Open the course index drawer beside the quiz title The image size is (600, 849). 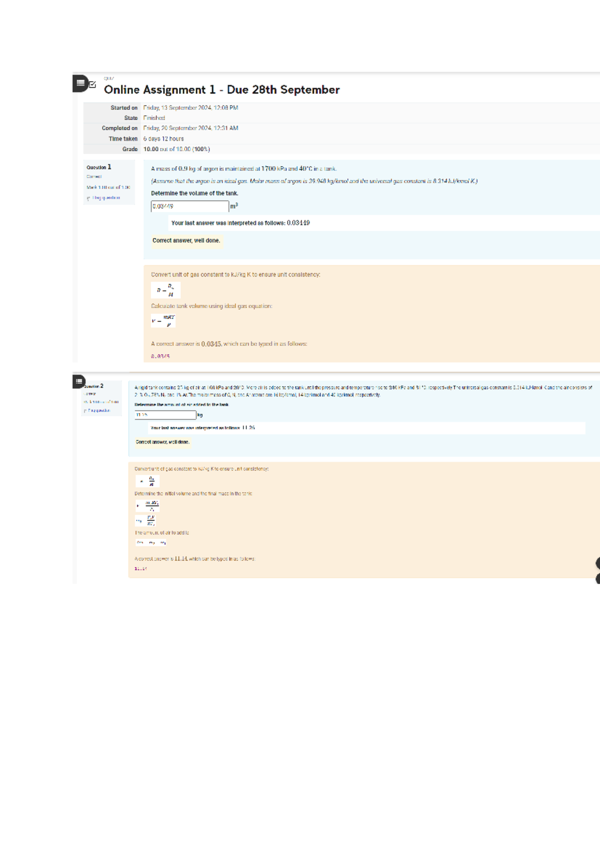tap(80, 83)
